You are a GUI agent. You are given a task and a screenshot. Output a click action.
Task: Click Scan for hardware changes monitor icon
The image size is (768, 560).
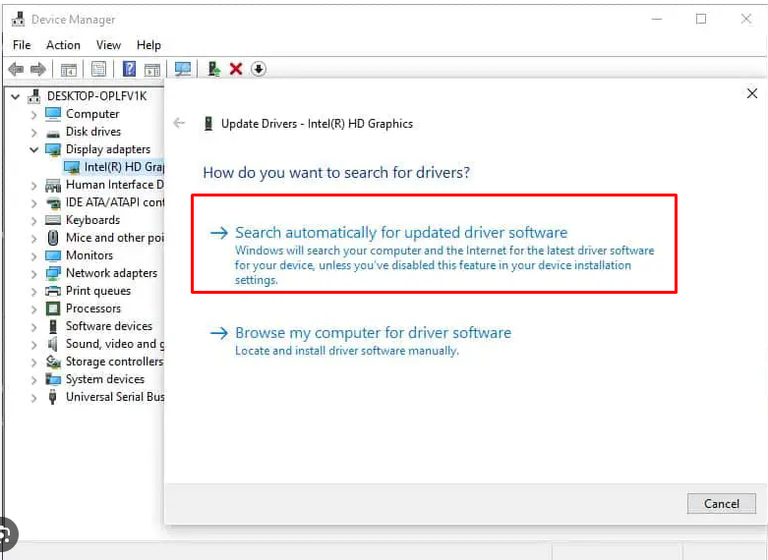tap(183, 69)
